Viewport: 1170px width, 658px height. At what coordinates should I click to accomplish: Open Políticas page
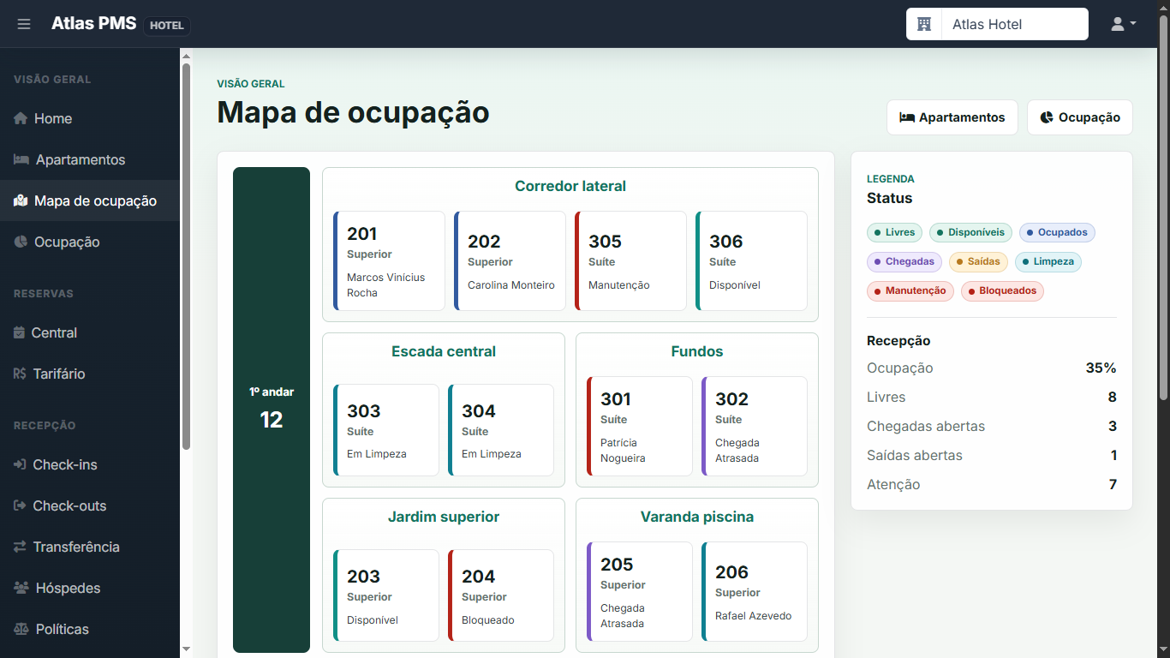point(90,629)
